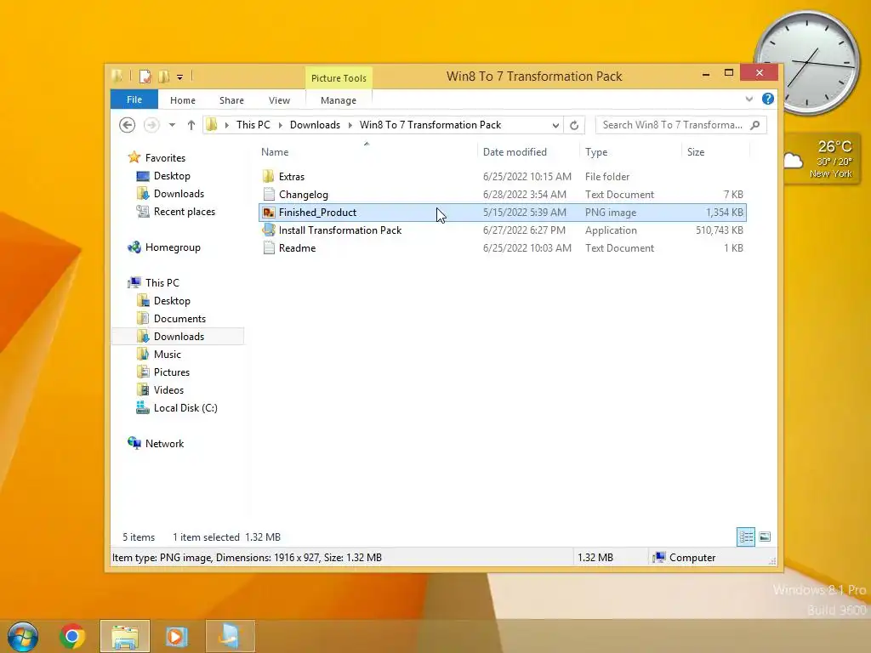Switch to the Home ribbon tab

click(183, 100)
